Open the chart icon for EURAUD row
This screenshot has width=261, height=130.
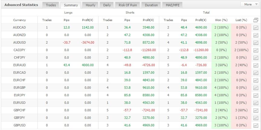tap(256, 65)
